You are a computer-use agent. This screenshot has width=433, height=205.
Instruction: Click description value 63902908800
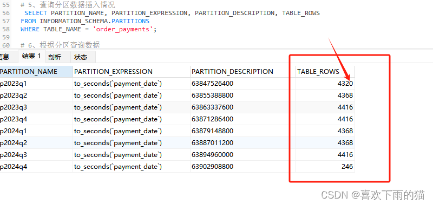pos(212,167)
